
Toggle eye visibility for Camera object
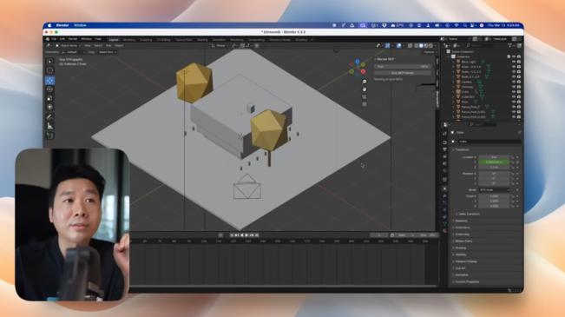coord(514,82)
